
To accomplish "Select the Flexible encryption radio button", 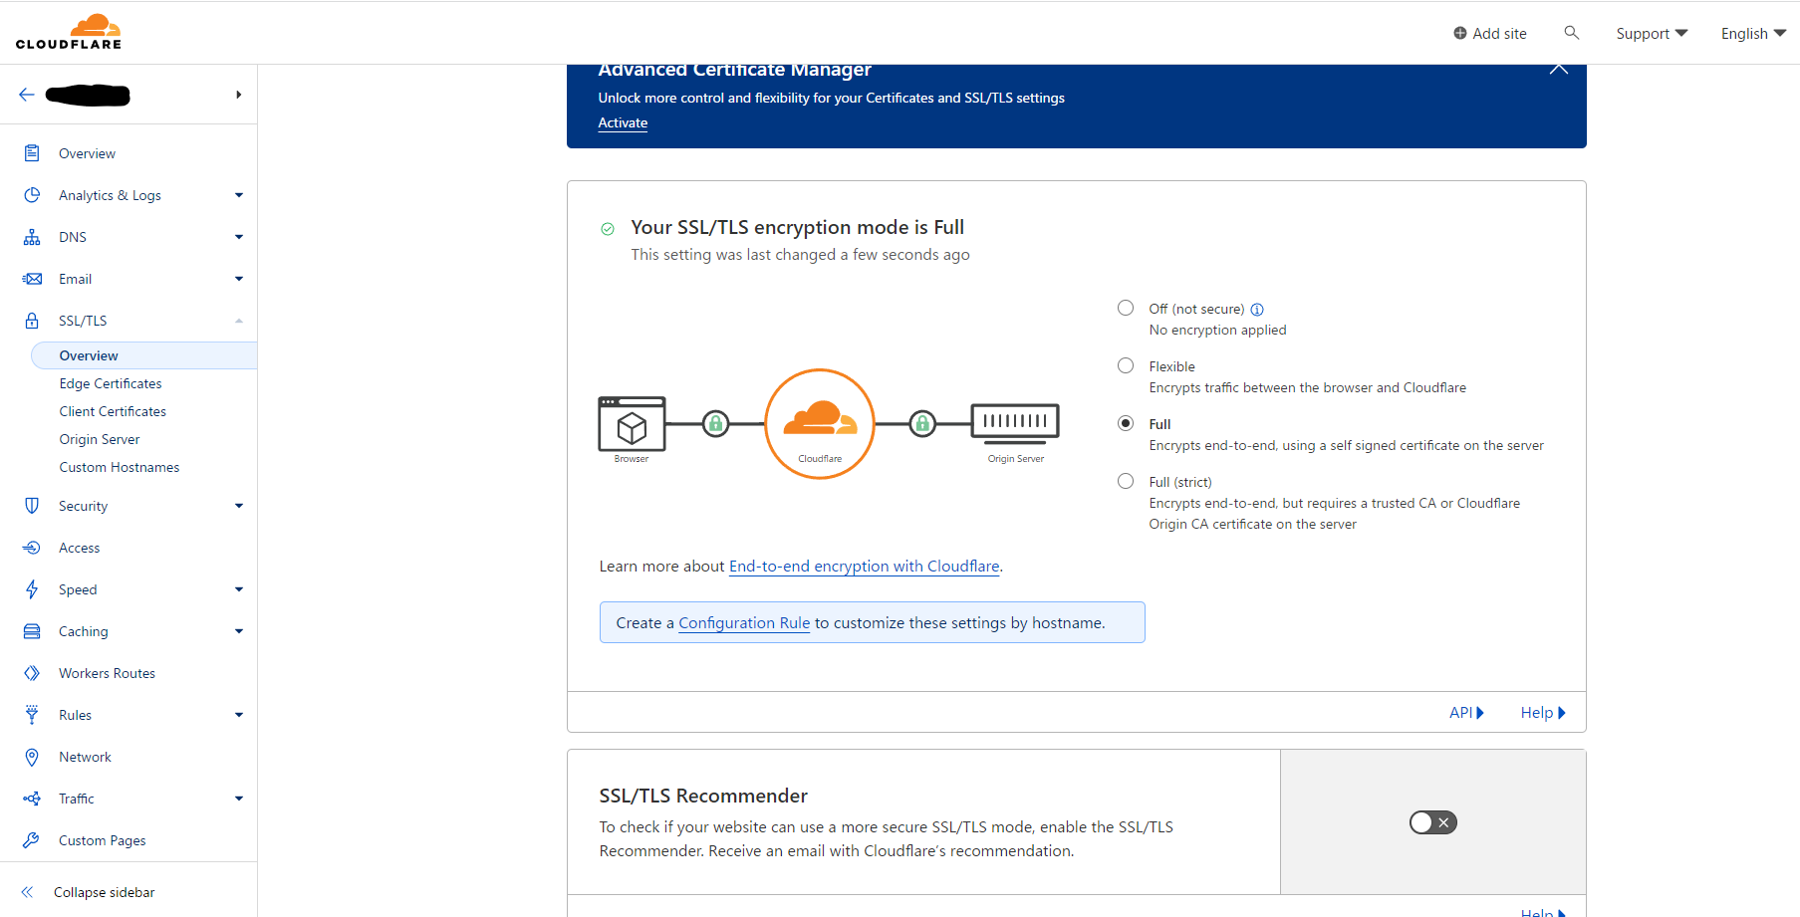I will point(1126,365).
